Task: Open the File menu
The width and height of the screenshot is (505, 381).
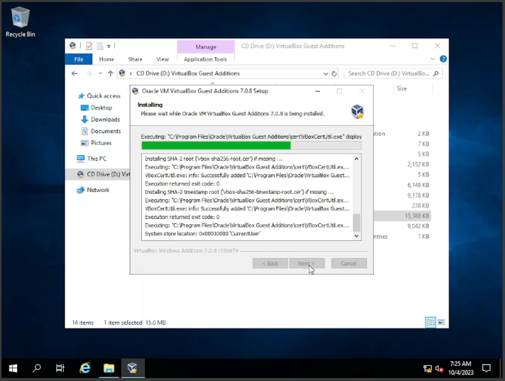Action: [78, 59]
